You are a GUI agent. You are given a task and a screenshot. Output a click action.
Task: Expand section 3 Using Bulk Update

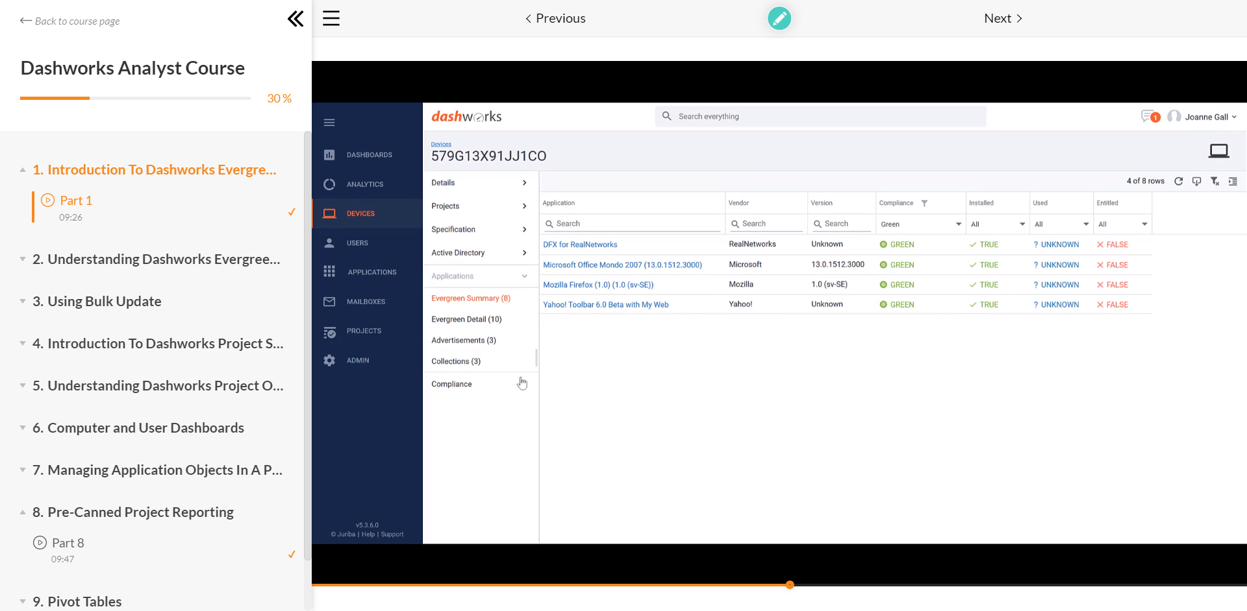point(97,302)
